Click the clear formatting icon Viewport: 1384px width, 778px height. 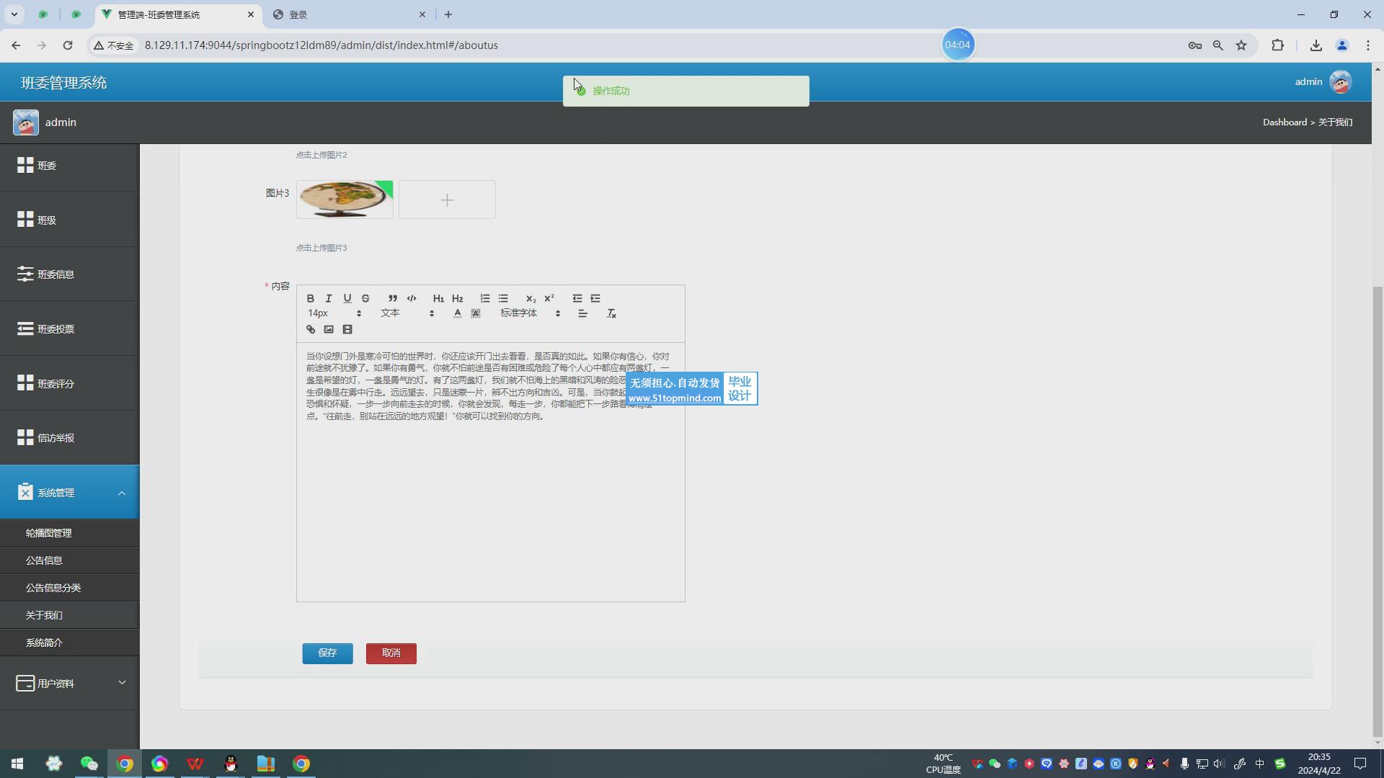[611, 313]
